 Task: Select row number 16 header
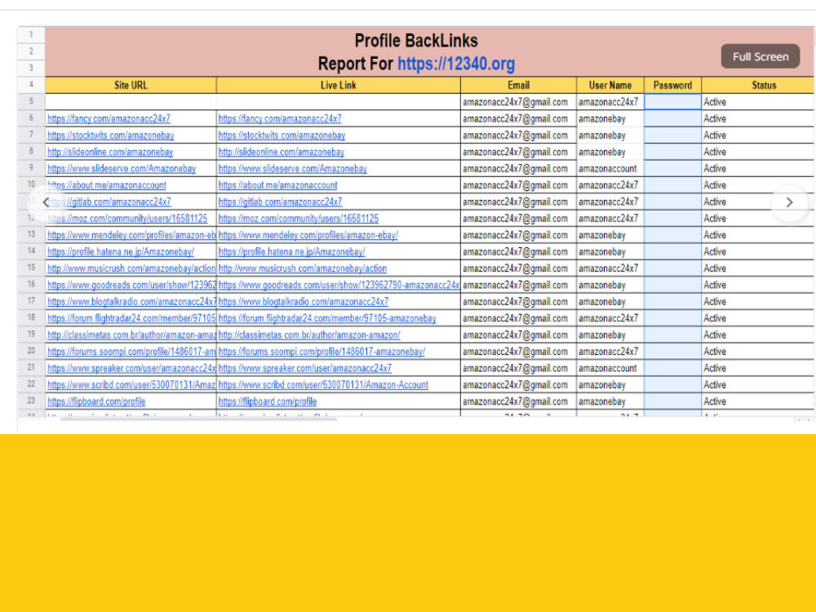31,285
